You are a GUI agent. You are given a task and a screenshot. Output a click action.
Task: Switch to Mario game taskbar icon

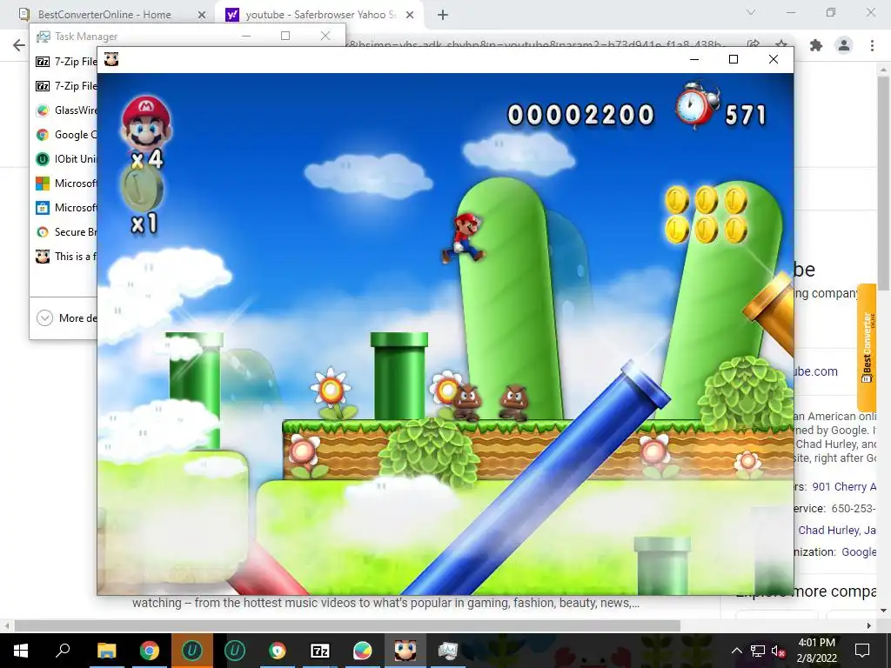405,651
